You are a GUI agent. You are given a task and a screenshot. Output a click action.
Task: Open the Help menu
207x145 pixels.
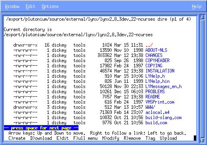click(197, 6)
